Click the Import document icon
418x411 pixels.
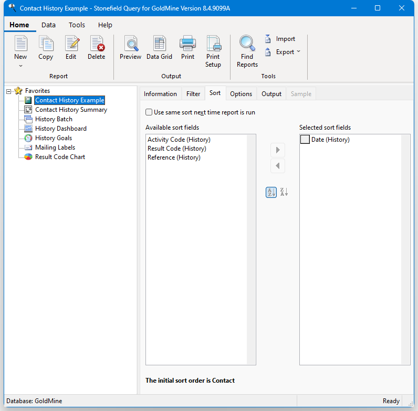[268, 39]
